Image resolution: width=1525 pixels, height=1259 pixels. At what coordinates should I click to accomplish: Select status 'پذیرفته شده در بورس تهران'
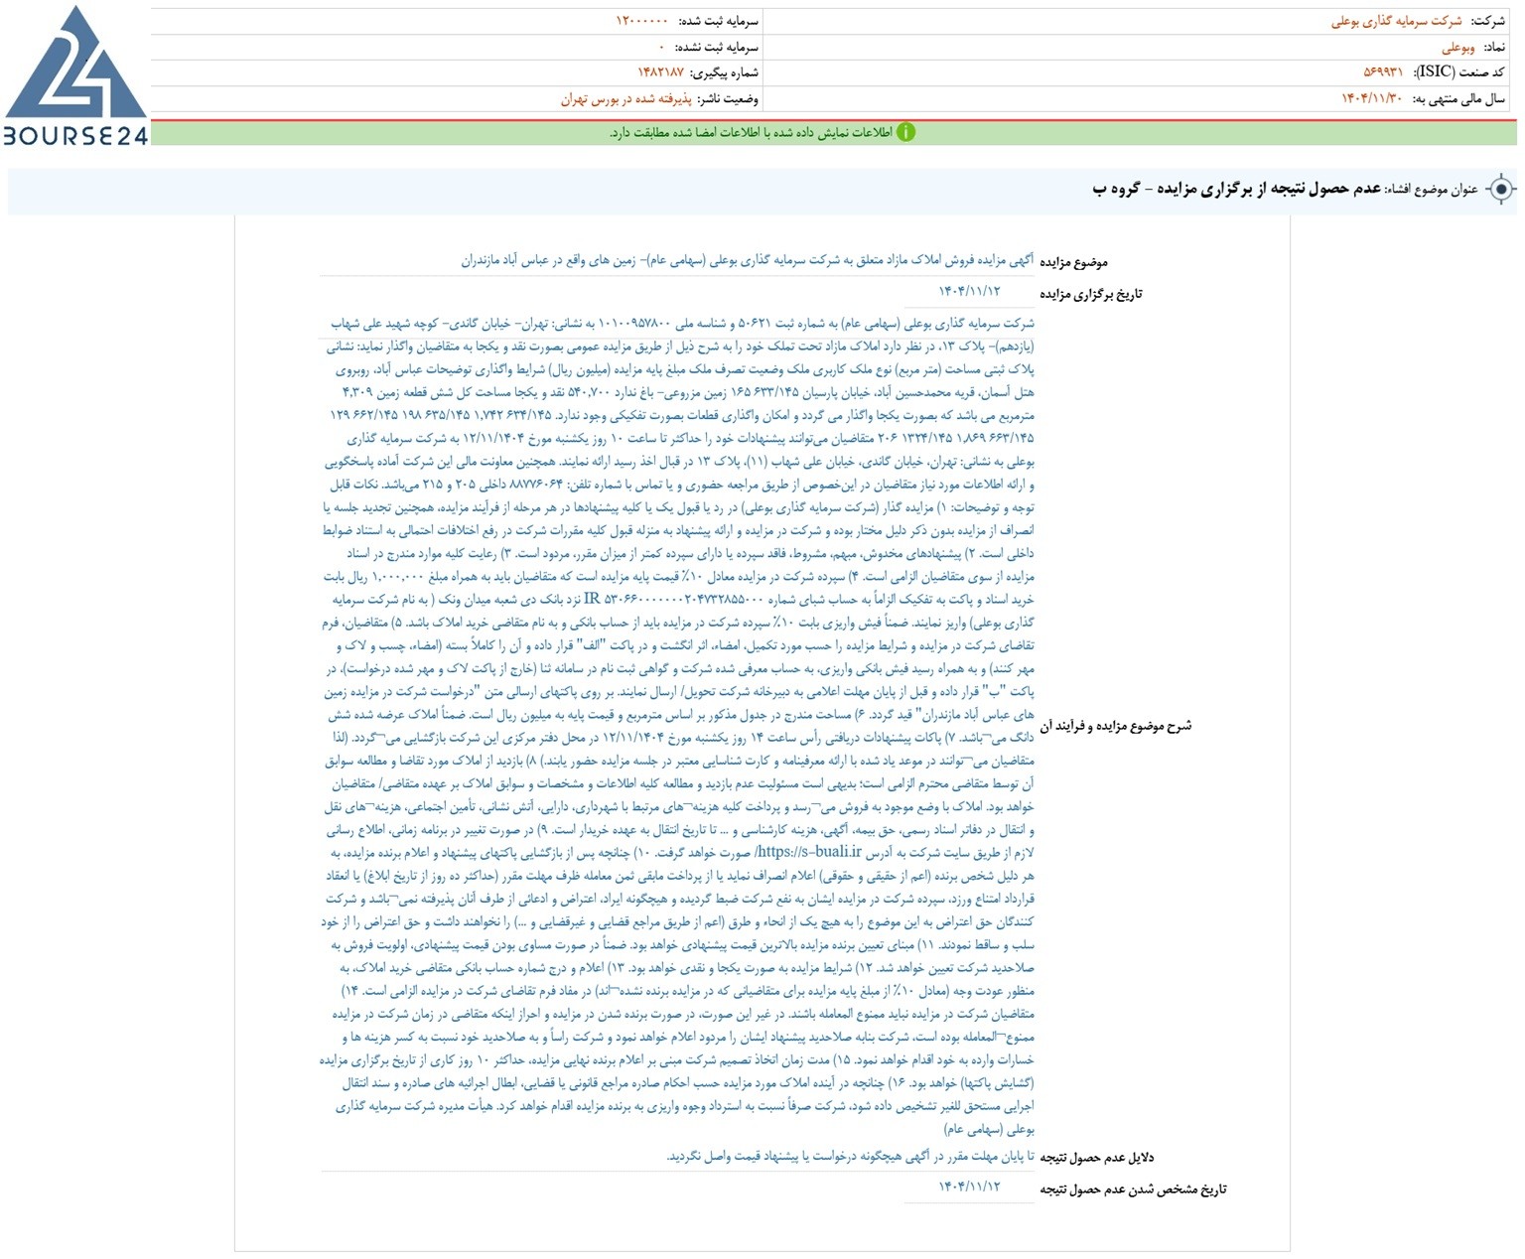click(625, 98)
